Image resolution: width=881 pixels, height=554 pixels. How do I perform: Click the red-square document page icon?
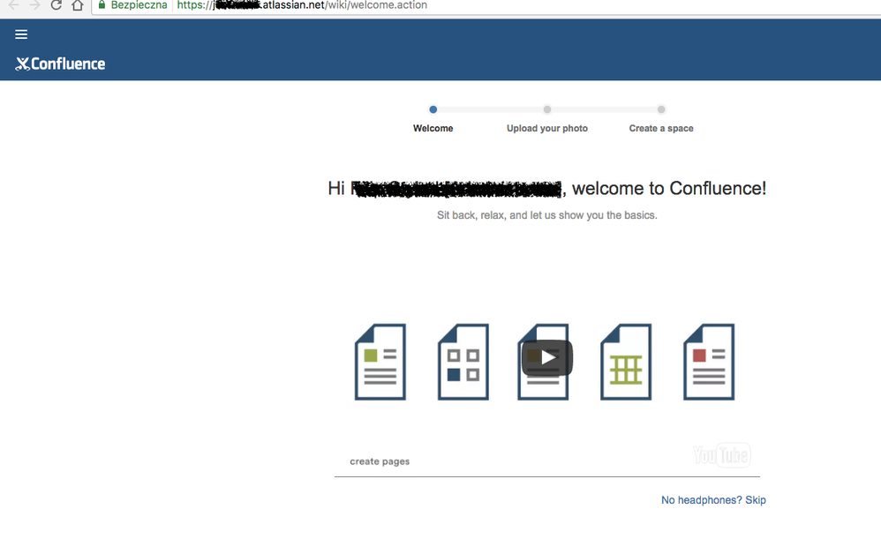pos(709,362)
